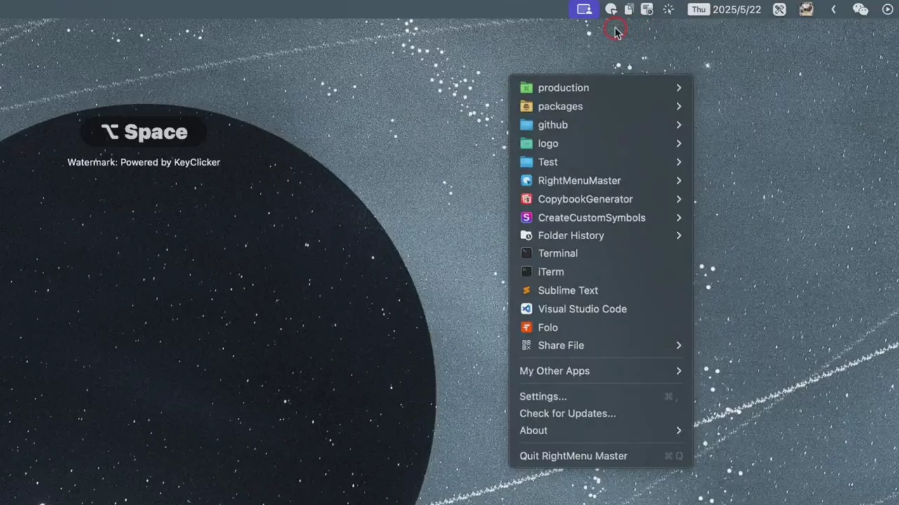Expand the CopybookGenerator submenu arrow
Screen dimensions: 899x505
678,199
